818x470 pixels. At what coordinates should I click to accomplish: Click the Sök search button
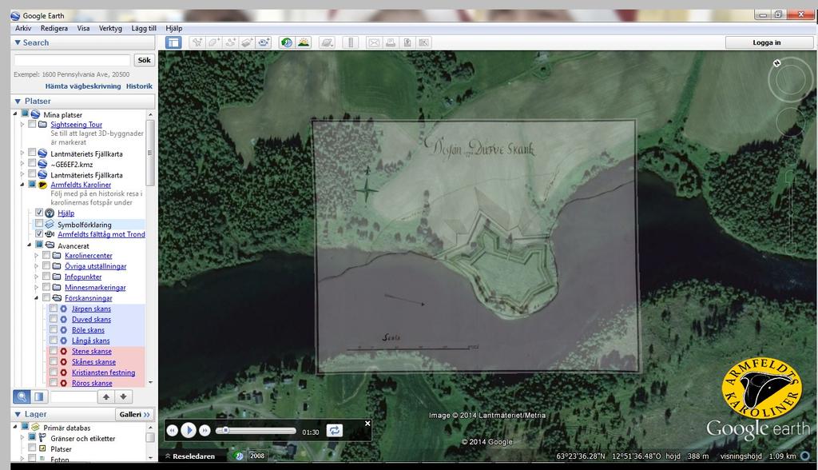click(144, 60)
